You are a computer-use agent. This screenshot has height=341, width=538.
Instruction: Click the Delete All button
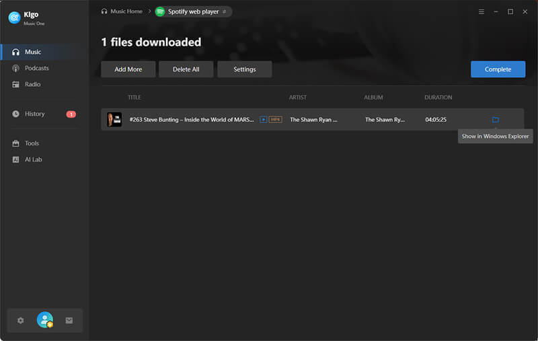(x=186, y=69)
